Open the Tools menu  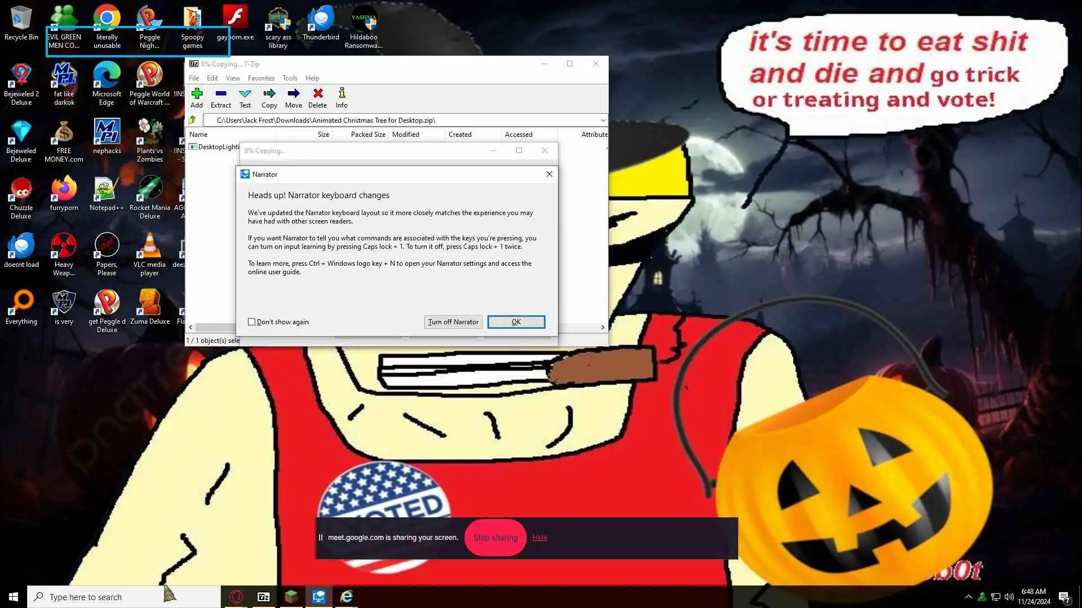click(290, 78)
